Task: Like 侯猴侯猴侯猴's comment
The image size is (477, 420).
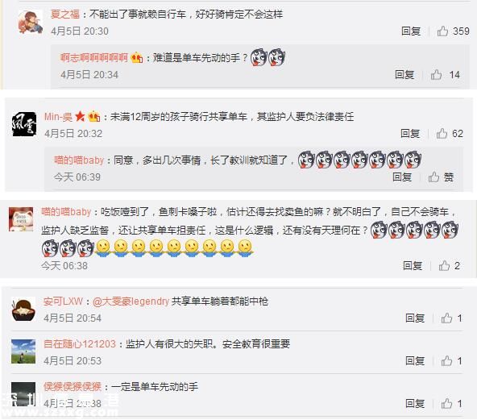Action: [x=446, y=404]
